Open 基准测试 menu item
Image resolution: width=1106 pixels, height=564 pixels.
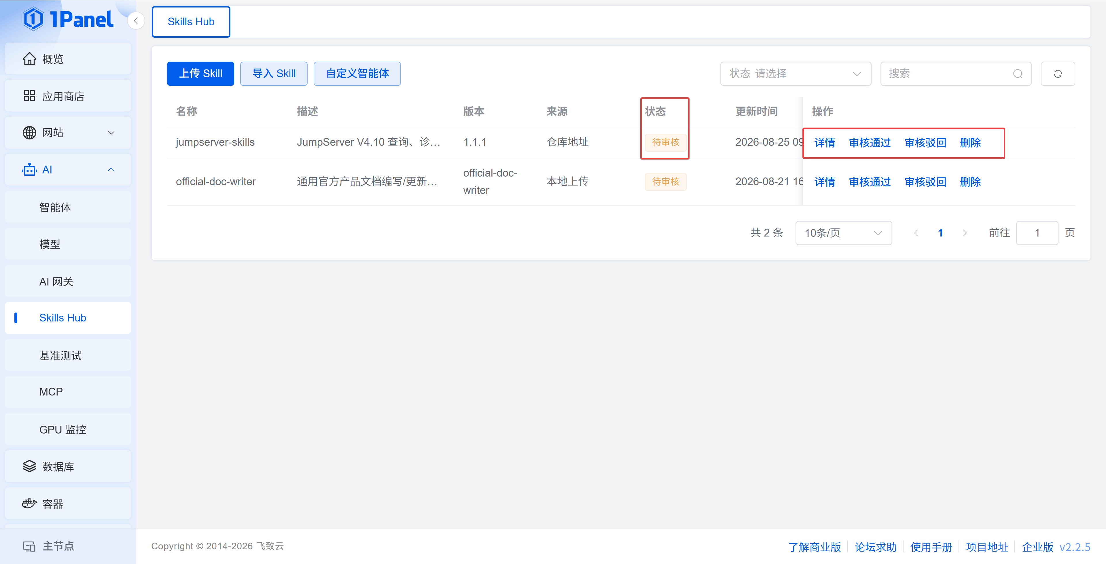pos(68,355)
